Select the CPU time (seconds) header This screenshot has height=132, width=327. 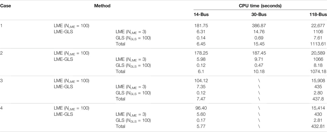pos(260,6)
